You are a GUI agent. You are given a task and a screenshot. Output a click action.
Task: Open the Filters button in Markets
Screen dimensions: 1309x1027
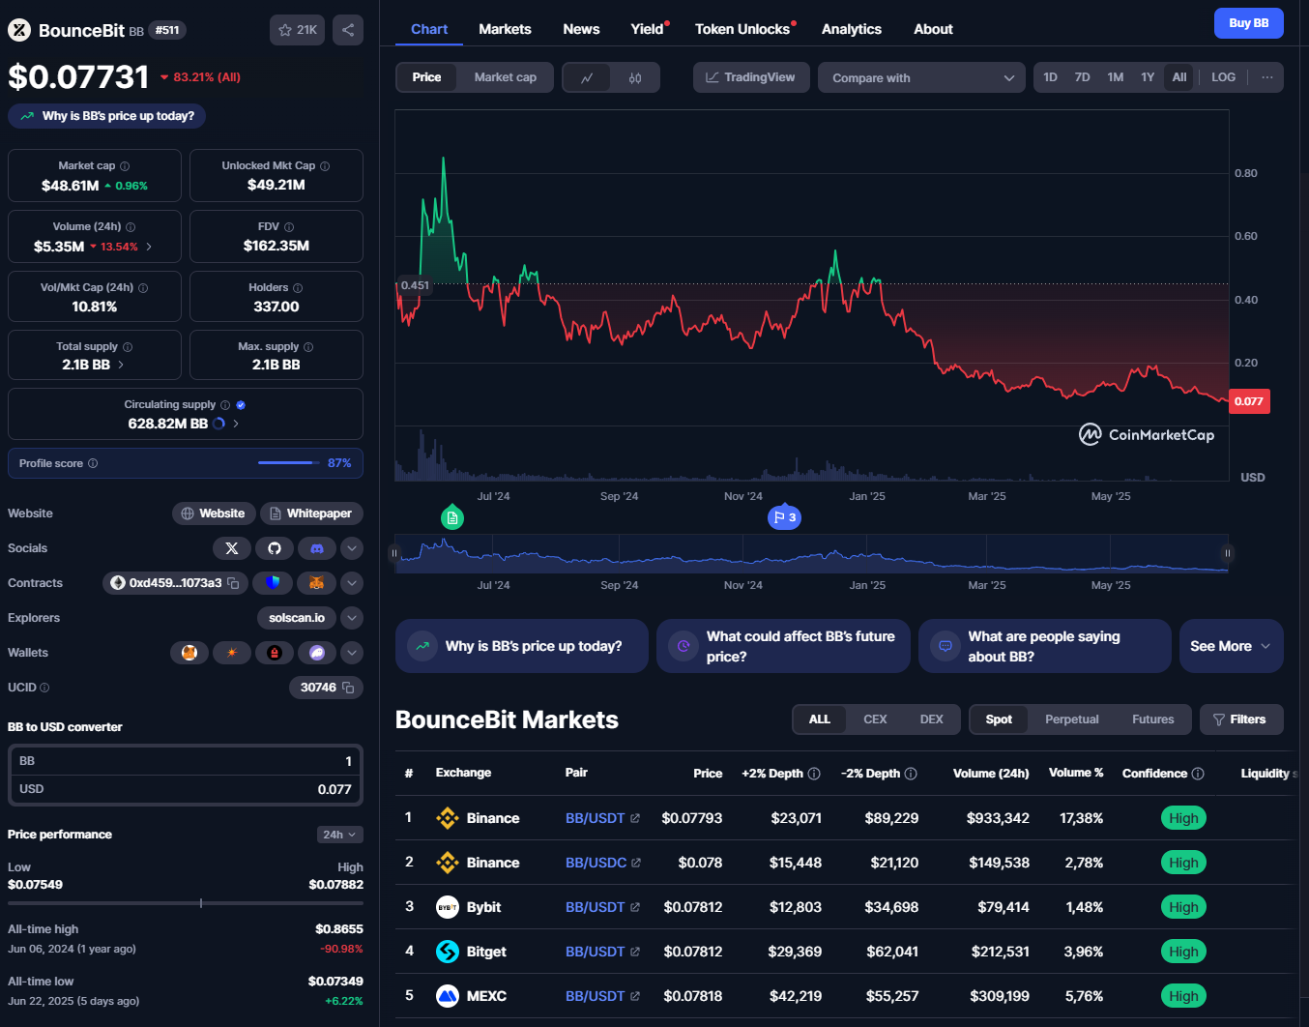point(1241,719)
